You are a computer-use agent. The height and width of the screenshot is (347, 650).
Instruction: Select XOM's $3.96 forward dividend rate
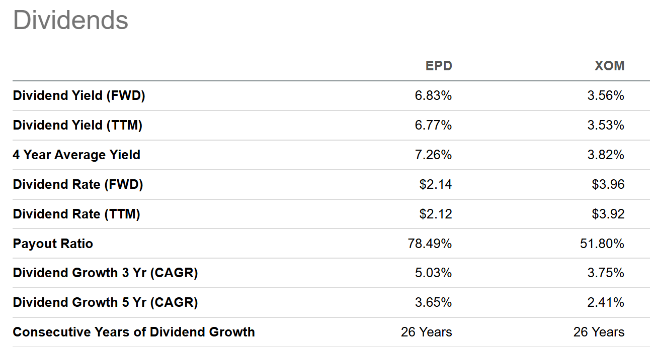[x=608, y=184]
